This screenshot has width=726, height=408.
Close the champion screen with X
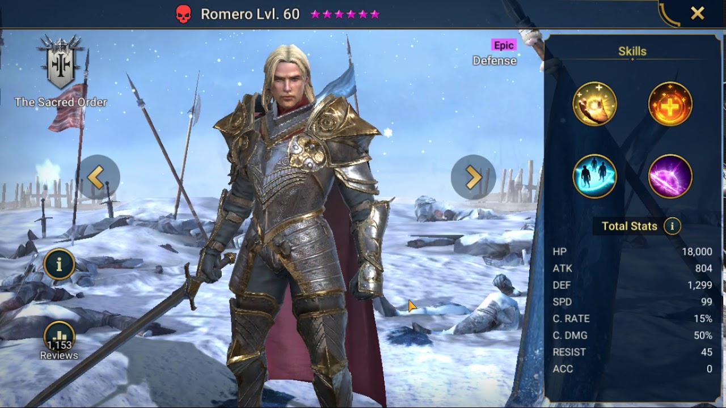click(697, 14)
